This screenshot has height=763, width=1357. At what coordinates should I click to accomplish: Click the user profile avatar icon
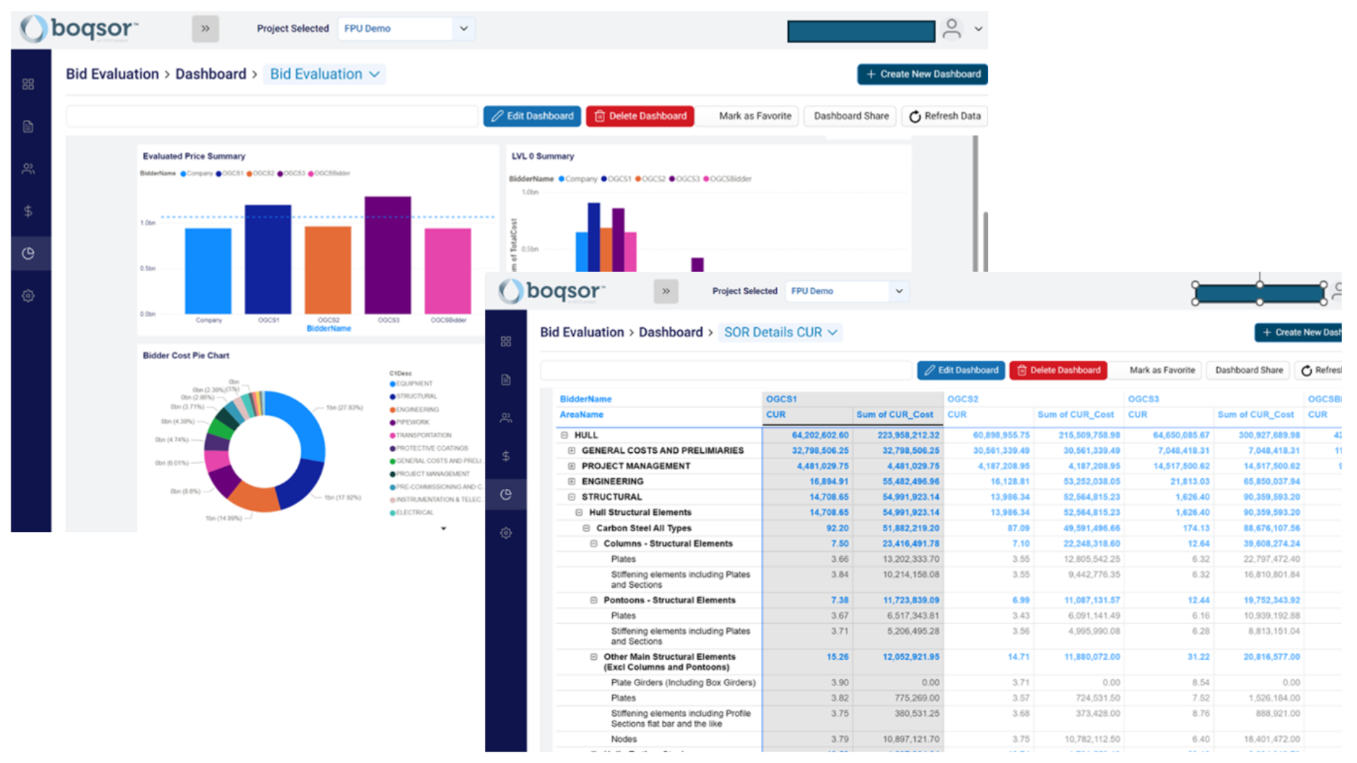[x=952, y=29]
